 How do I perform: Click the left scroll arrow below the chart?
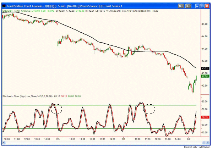coord(4,143)
